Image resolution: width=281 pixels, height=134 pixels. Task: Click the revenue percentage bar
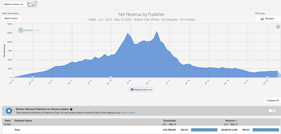click(266, 130)
